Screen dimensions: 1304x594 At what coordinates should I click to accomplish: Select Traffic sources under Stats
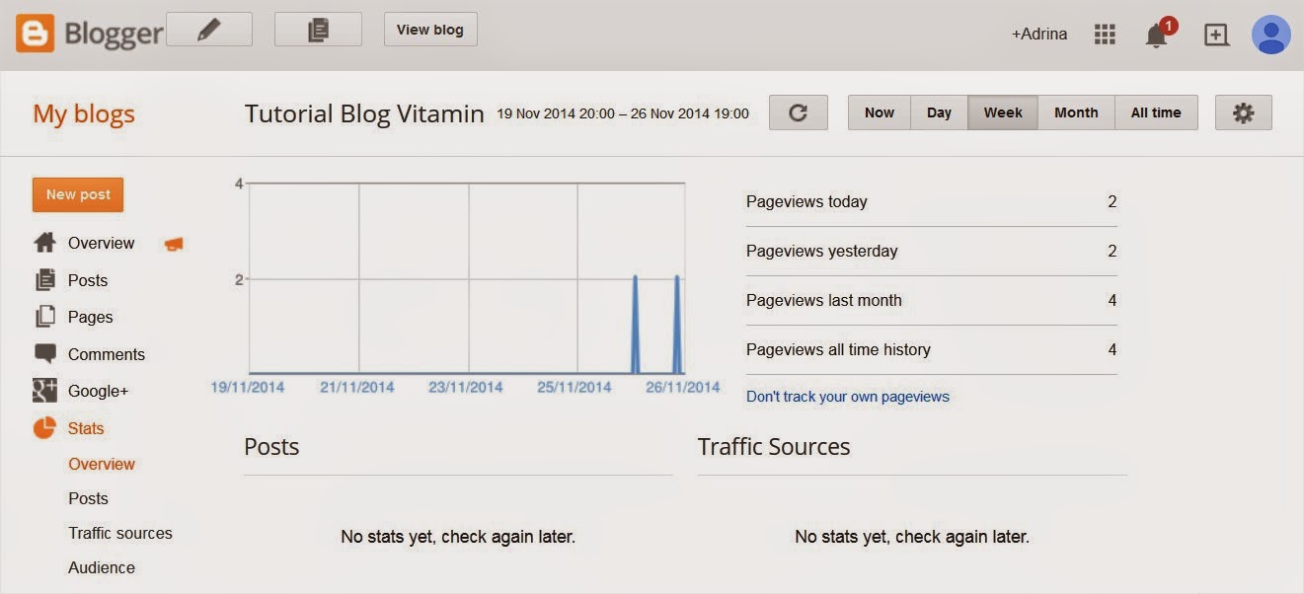(x=120, y=533)
